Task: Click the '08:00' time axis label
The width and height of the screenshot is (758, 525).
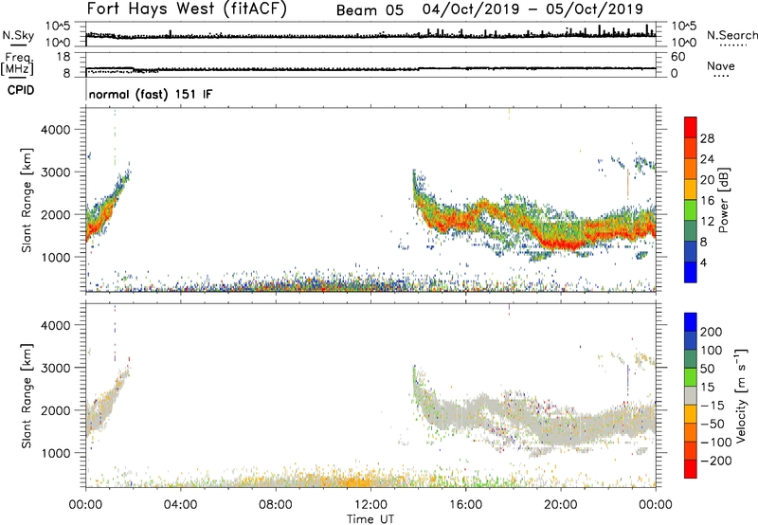Action: [276, 505]
